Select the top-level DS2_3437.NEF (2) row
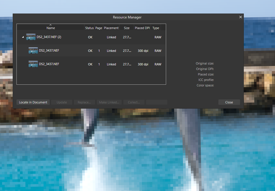The height and width of the screenshot is (191, 275). coord(58,37)
